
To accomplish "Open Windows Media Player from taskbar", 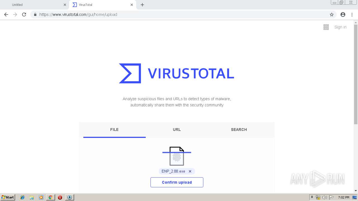I will point(41,197).
